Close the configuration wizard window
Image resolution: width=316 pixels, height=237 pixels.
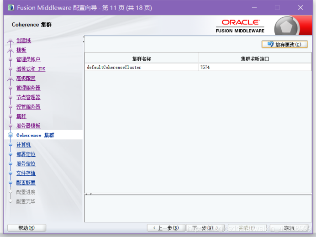tap(300, 8)
